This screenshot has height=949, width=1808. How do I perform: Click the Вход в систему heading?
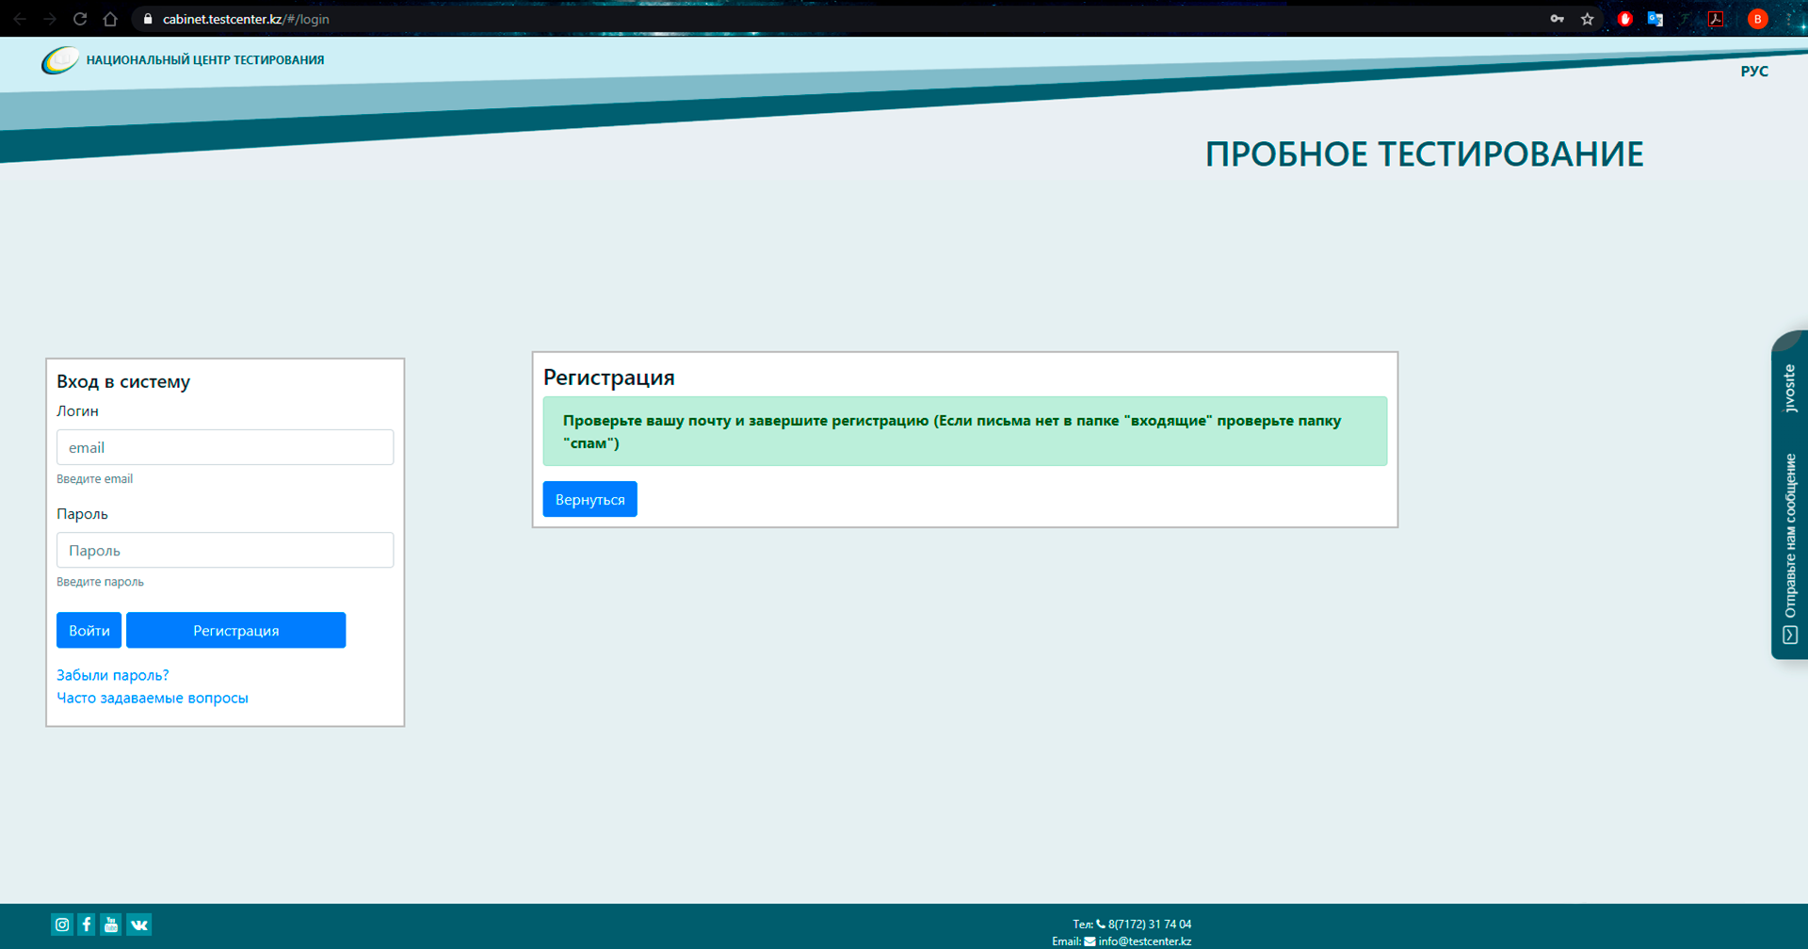click(123, 381)
